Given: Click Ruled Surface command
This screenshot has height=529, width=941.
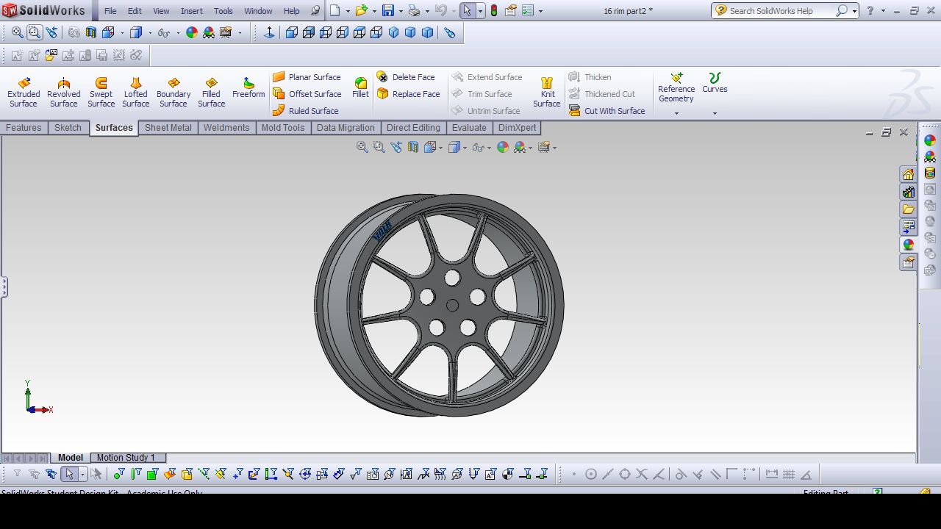Looking at the screenshot, I should coord(305,111).
